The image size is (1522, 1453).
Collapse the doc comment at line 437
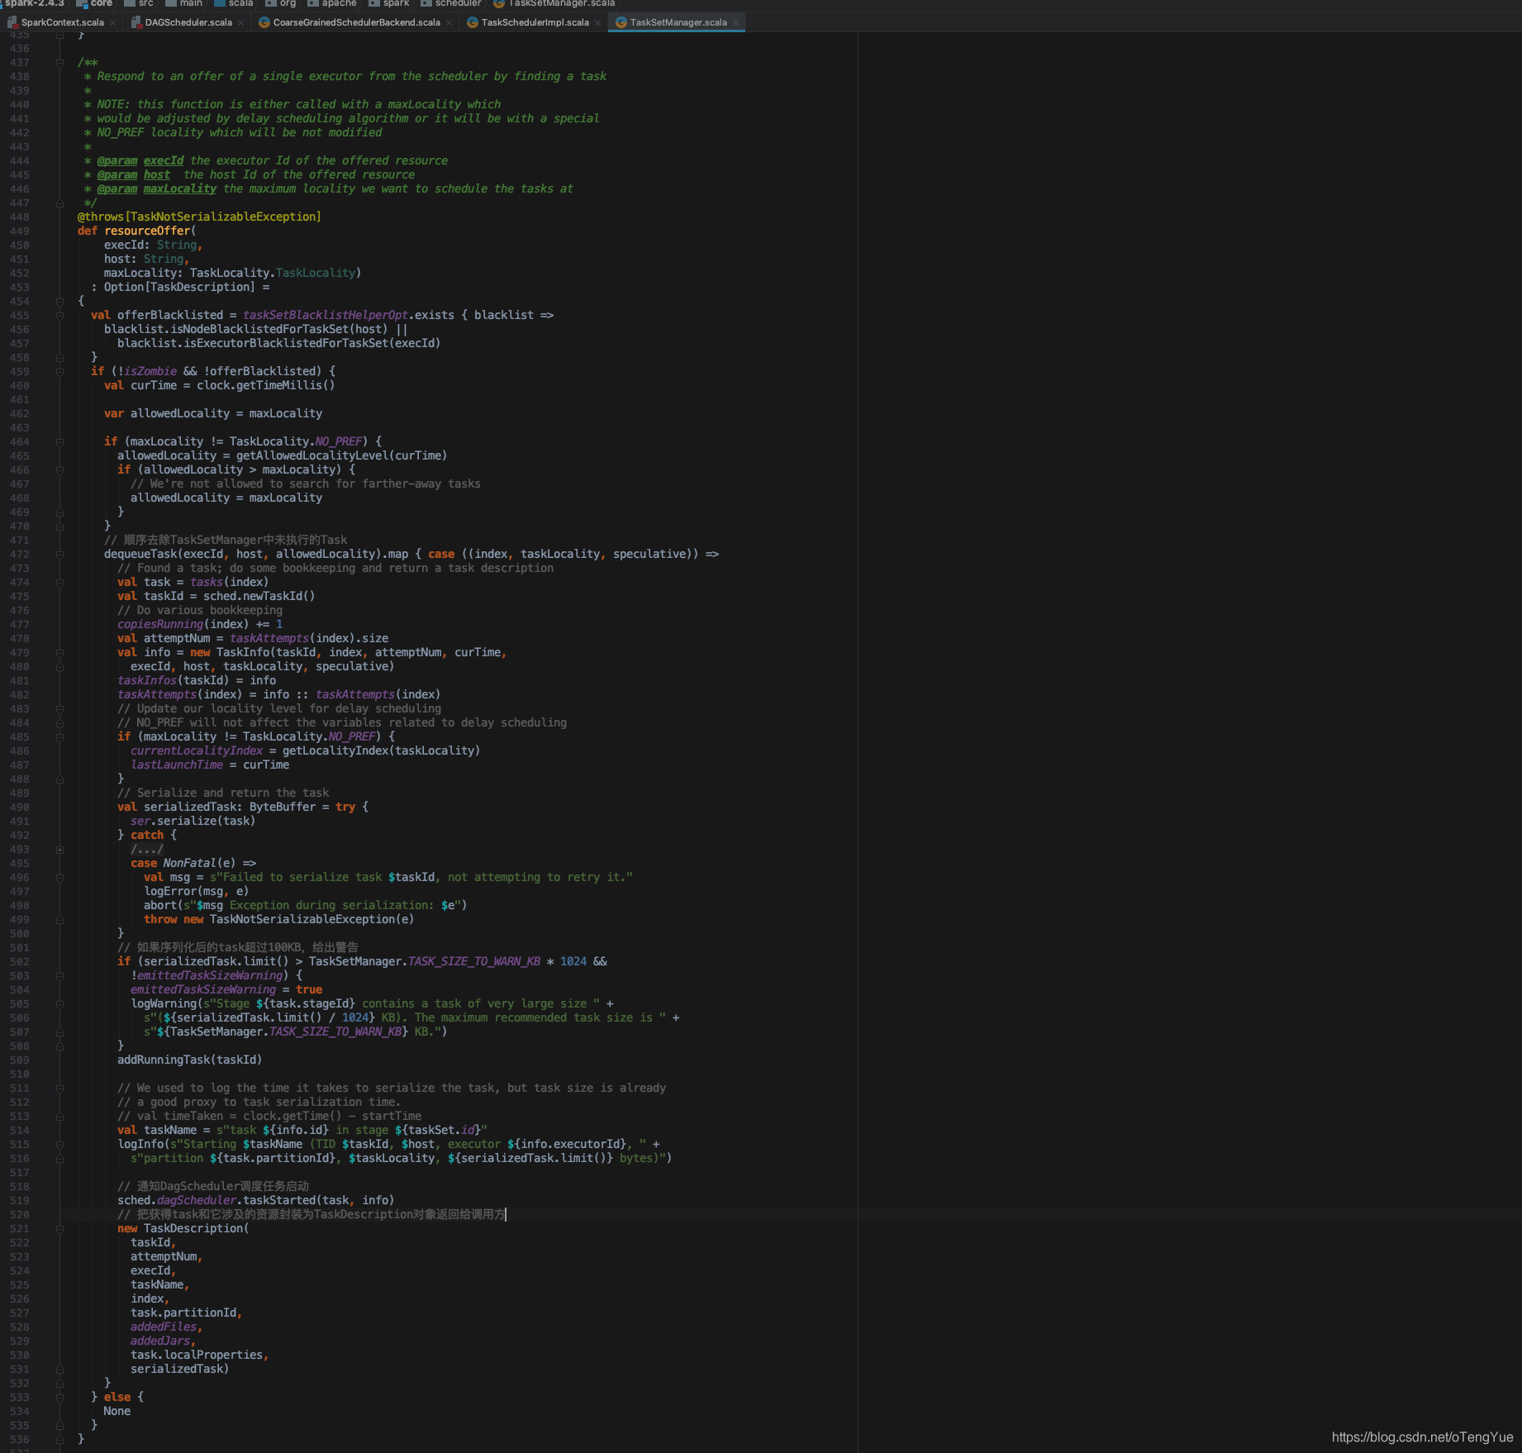pyautogui.click(x=59, y=63)
